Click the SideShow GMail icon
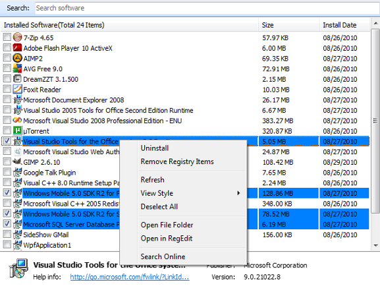 point(17,235)
